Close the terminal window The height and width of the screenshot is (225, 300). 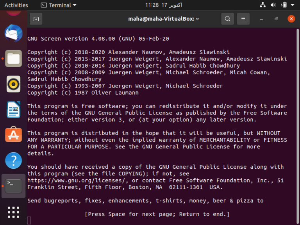[291, 19]
